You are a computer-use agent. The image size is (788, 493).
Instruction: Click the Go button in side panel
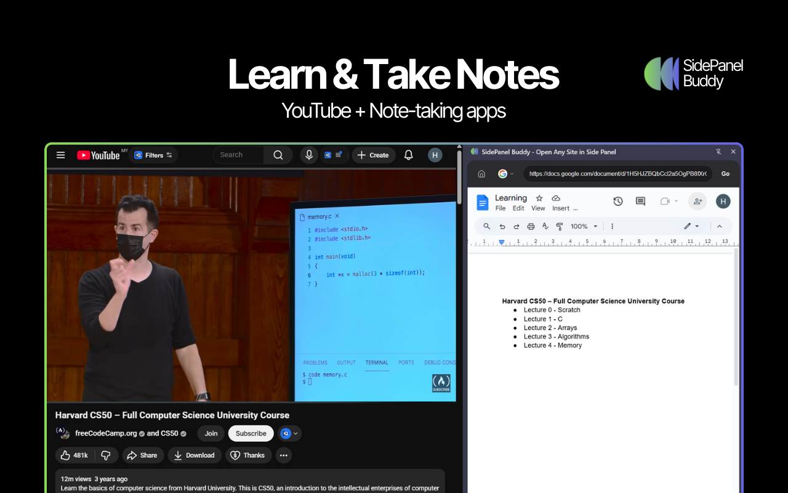click(725, 174)
